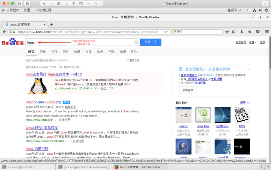Show bookmarks list icon
This screenshot has height=170, width=271.
(x=234, y=32)
